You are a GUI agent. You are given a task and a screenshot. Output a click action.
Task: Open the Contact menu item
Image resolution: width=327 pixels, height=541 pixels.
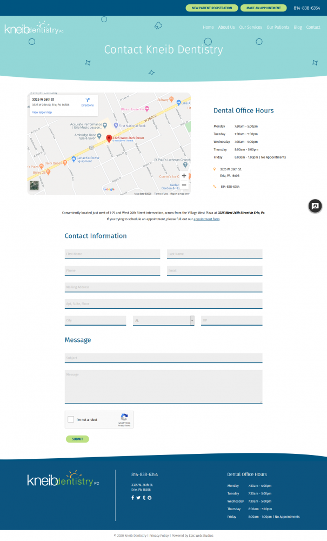click(x=313, y=27)
